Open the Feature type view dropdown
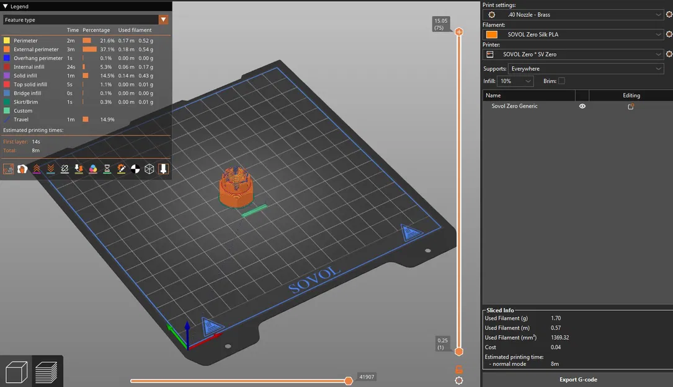Viewport: 673px width, 387px height. click(x=163, y=20)
